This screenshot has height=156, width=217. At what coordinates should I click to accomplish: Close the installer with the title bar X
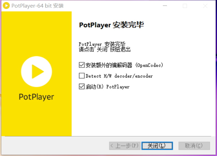click(205, 6)
